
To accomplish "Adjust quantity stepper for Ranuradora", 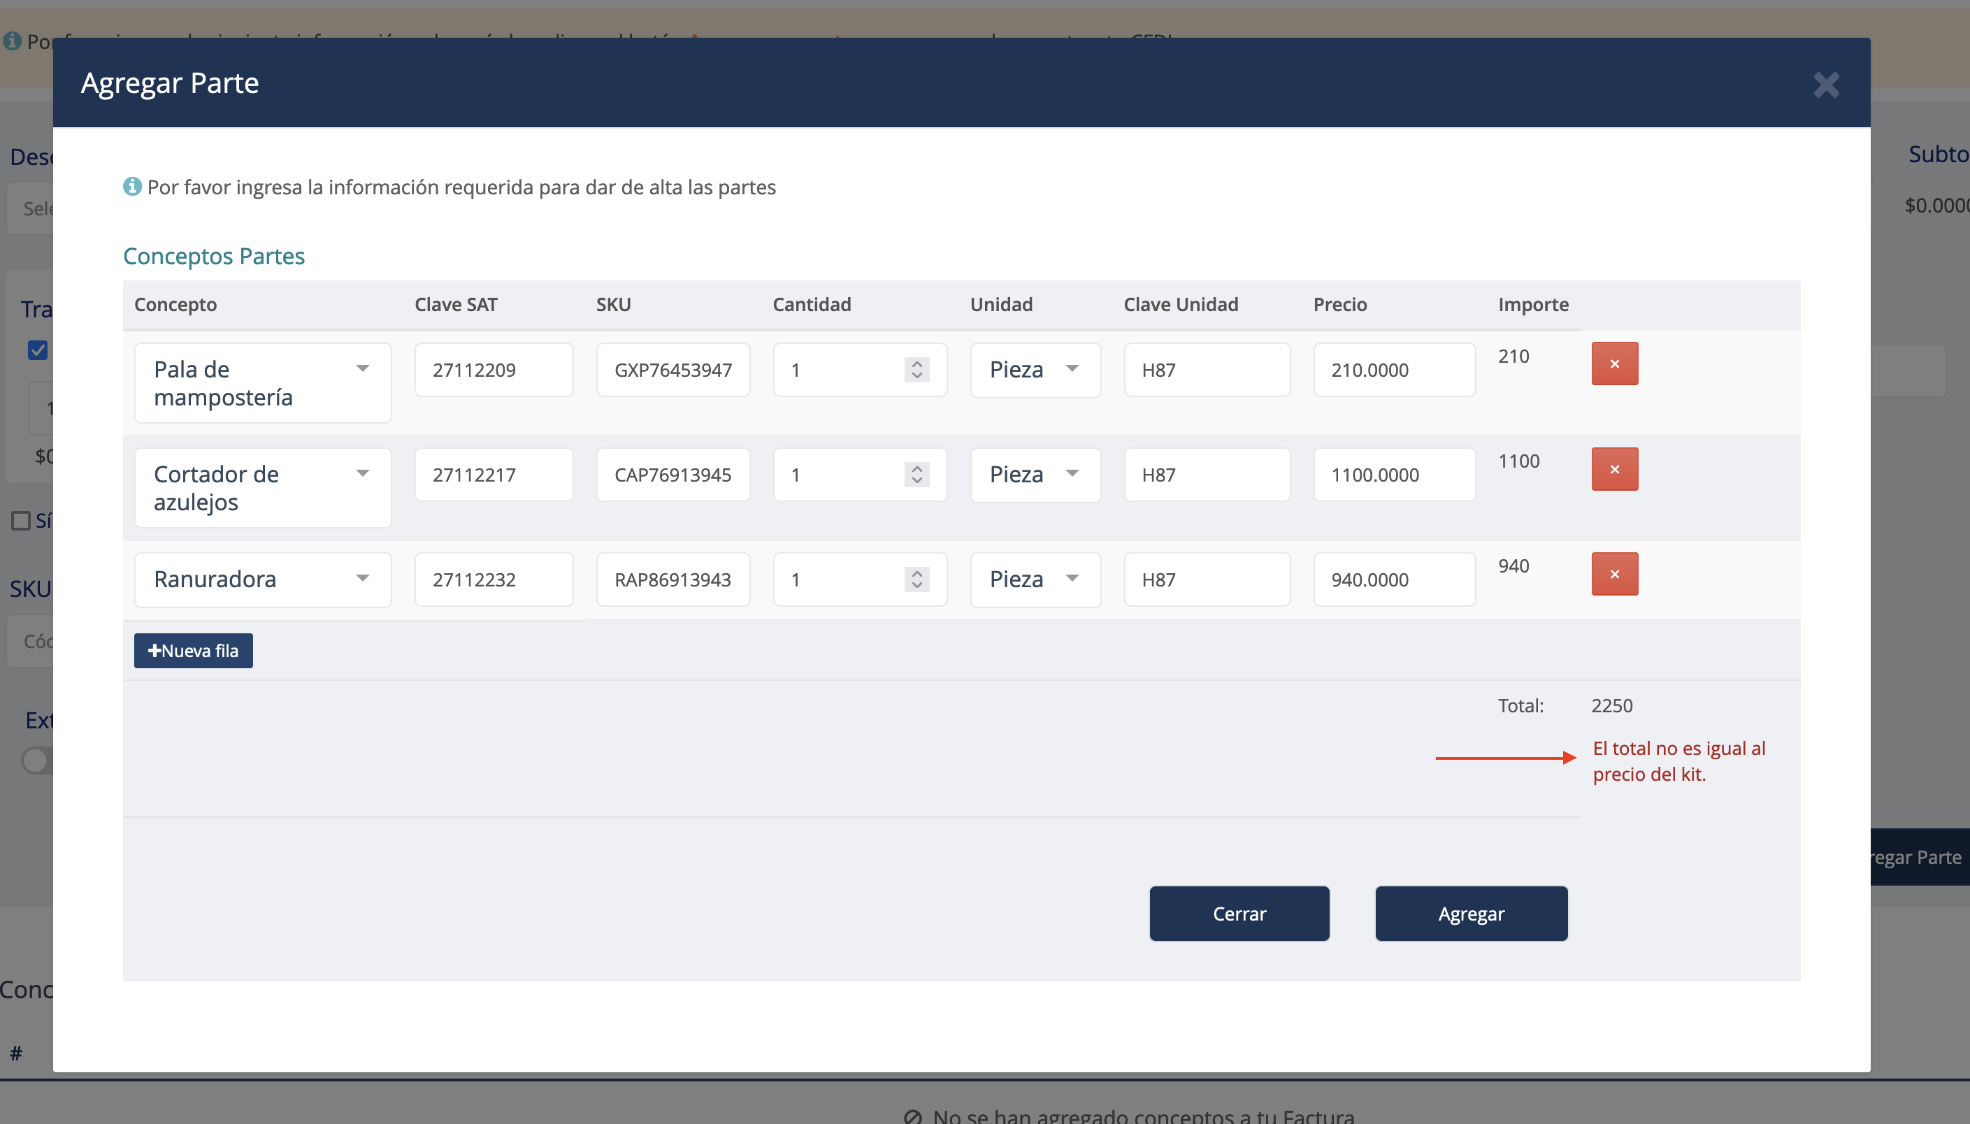I will click(916, 579).
